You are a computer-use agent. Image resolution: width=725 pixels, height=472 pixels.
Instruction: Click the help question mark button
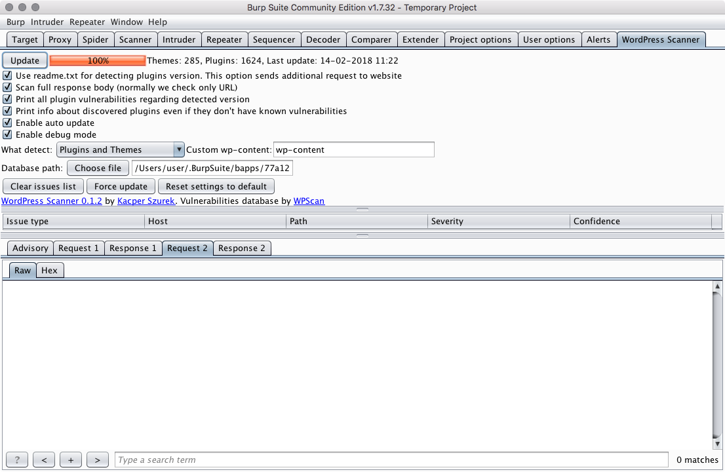17,460
